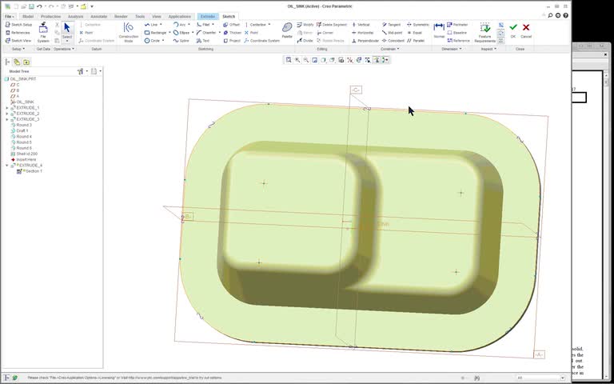Collapse EXTRUDE_4 in model tree
Image resolution: width=614 pixels, height=384 pixels.
coord(6,166)
